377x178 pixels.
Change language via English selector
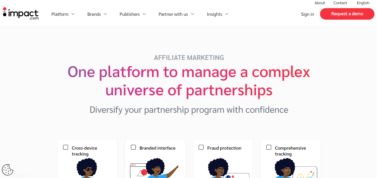[363, 3]
